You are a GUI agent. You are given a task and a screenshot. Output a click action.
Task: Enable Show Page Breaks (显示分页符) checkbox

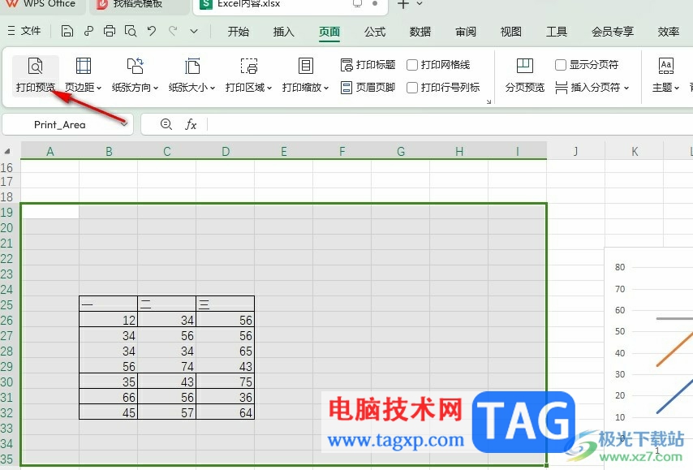pyautogui.click(x=561, y=65)
